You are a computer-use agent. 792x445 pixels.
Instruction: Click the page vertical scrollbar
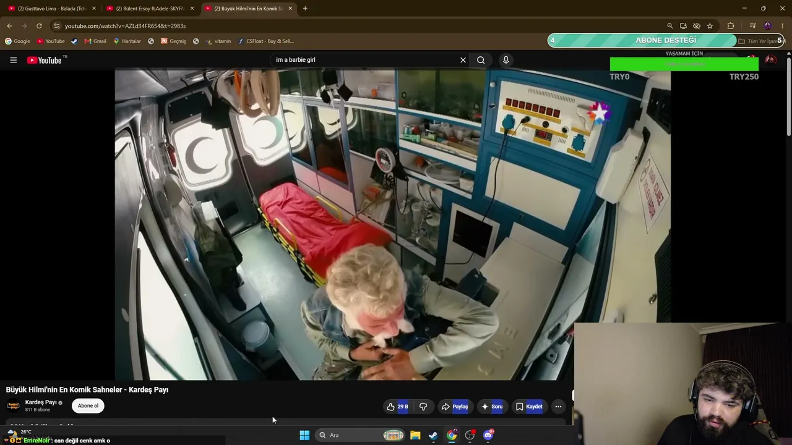(x=788, y=96)
